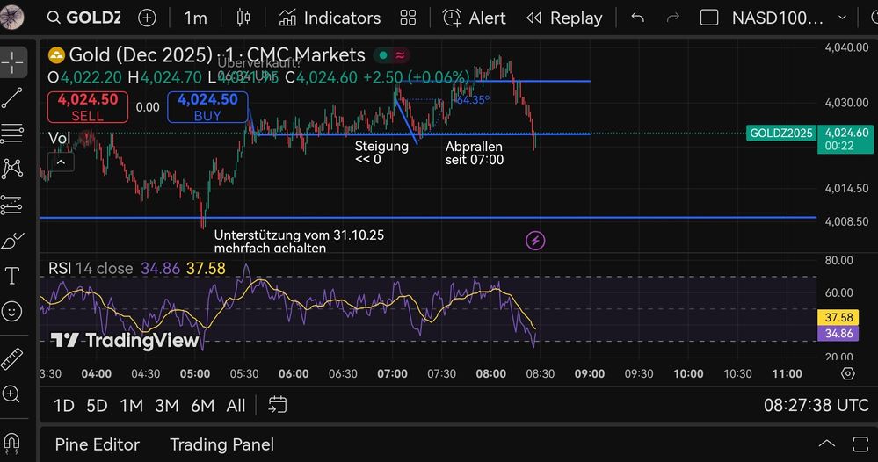
Task: Toggle magnet mode
Action: (x=11, y=444)
